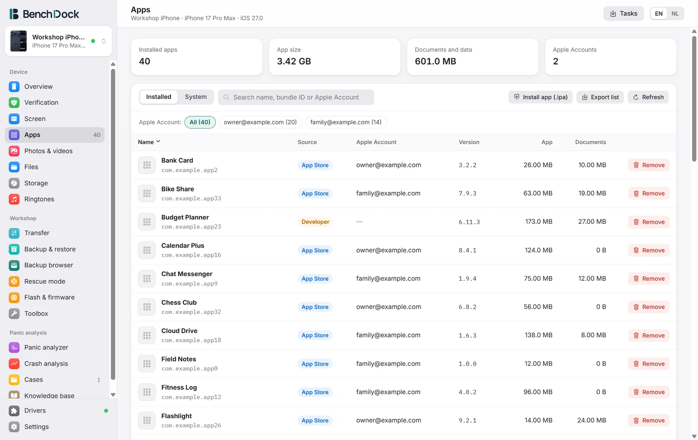The height and width of the screenshot is (440, 698).
Task: Select the Apps grid icon in sidebar
Action: click(x=14, y=135)
